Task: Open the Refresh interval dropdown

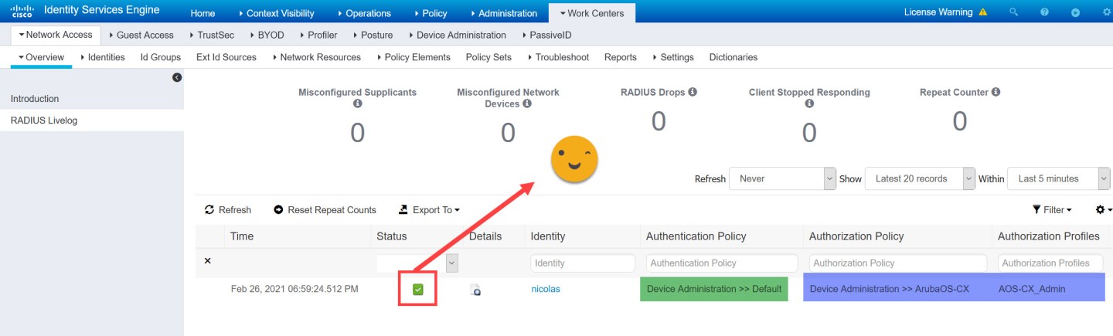Action: click(x=782, y=178)
